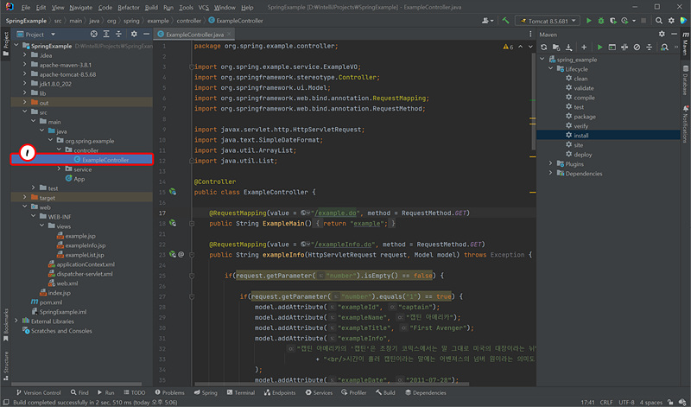This screenshot has width=691, height=407.
Task: Hide the Maven tool window with minus icon
Action: tap(674, 34)
